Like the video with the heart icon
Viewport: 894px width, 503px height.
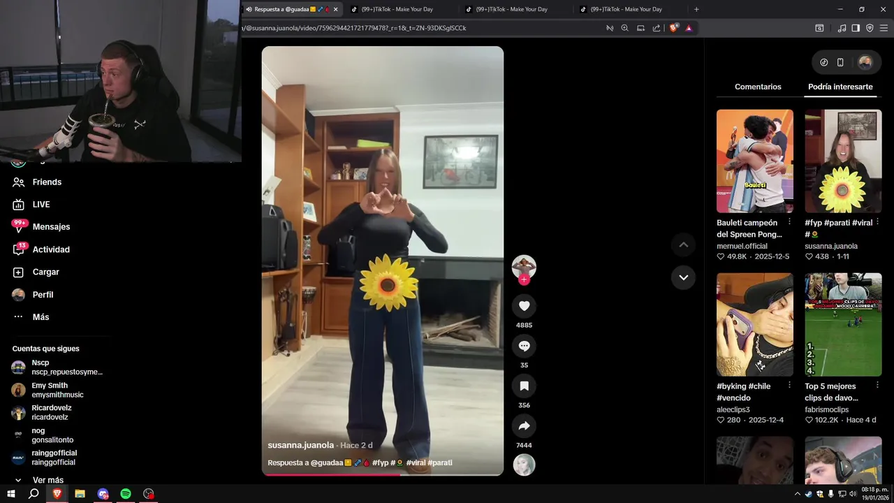524,306
